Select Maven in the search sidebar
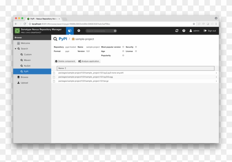232x162 pixels. pos(27,60)
